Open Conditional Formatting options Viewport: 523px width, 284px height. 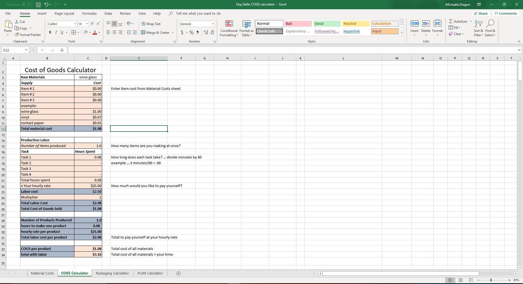click(x=229, y=28)
